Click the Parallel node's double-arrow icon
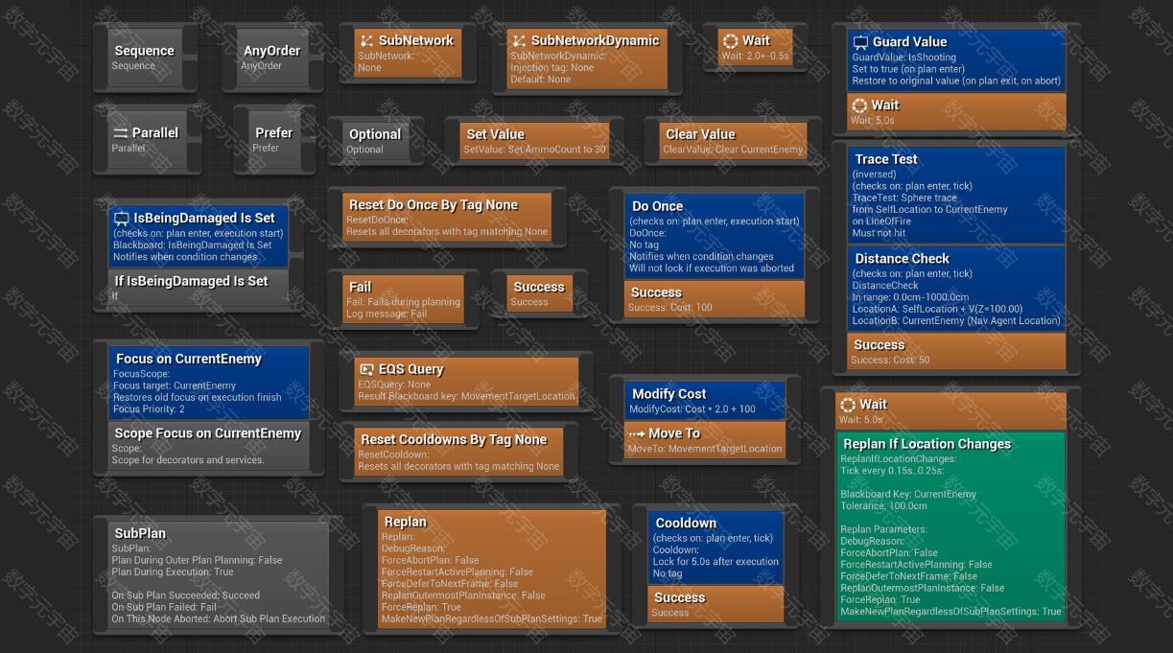 pyautogui.click(x=121, y=133)
